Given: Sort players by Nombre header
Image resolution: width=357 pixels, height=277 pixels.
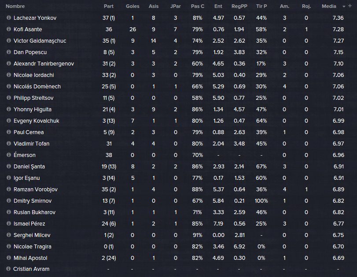Looking at the screenshot, I should click(x=15, y=6).
